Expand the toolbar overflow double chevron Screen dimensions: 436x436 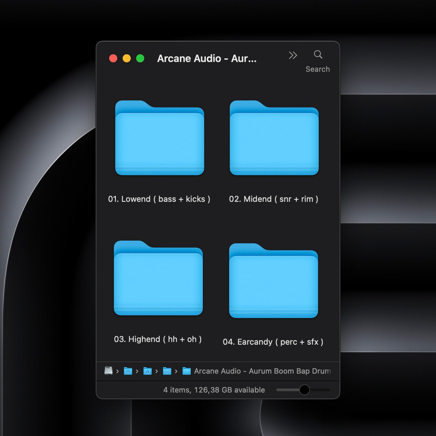pyautogui.click(x=293, y=55)
